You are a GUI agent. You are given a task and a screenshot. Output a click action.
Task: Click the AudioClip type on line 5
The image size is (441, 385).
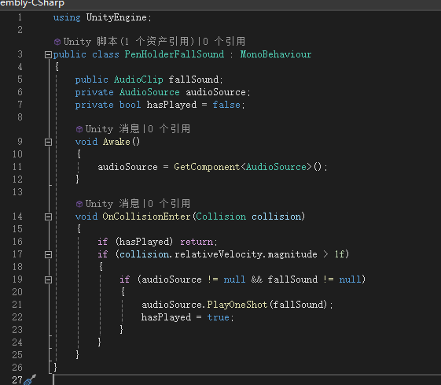138,80
